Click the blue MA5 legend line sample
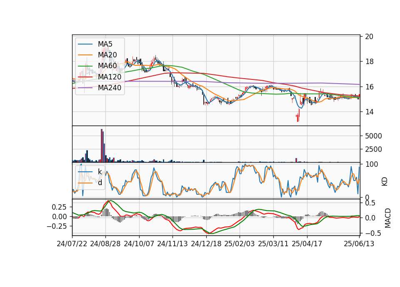The image size is (400, 287). [x=85, y=44]
